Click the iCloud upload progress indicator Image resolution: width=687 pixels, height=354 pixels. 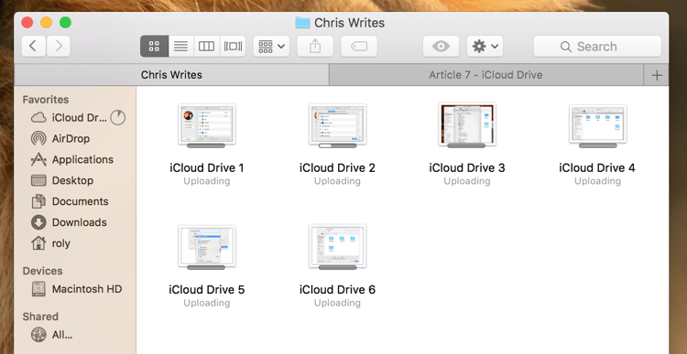tap(117, 117)
